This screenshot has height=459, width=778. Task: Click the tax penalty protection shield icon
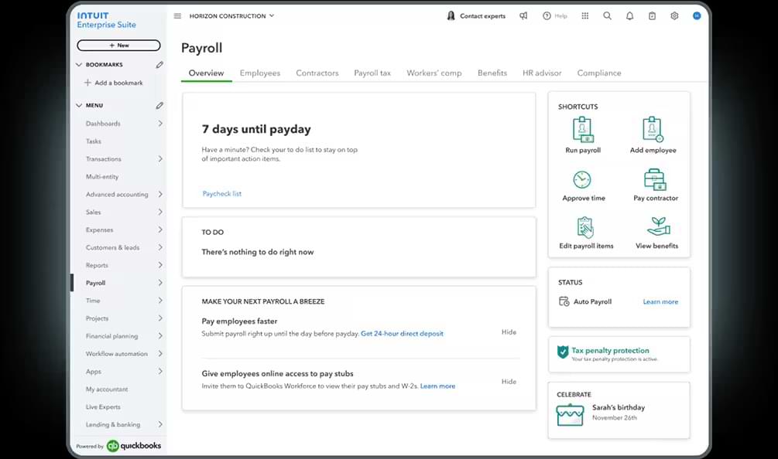click(x=563, y=352)
